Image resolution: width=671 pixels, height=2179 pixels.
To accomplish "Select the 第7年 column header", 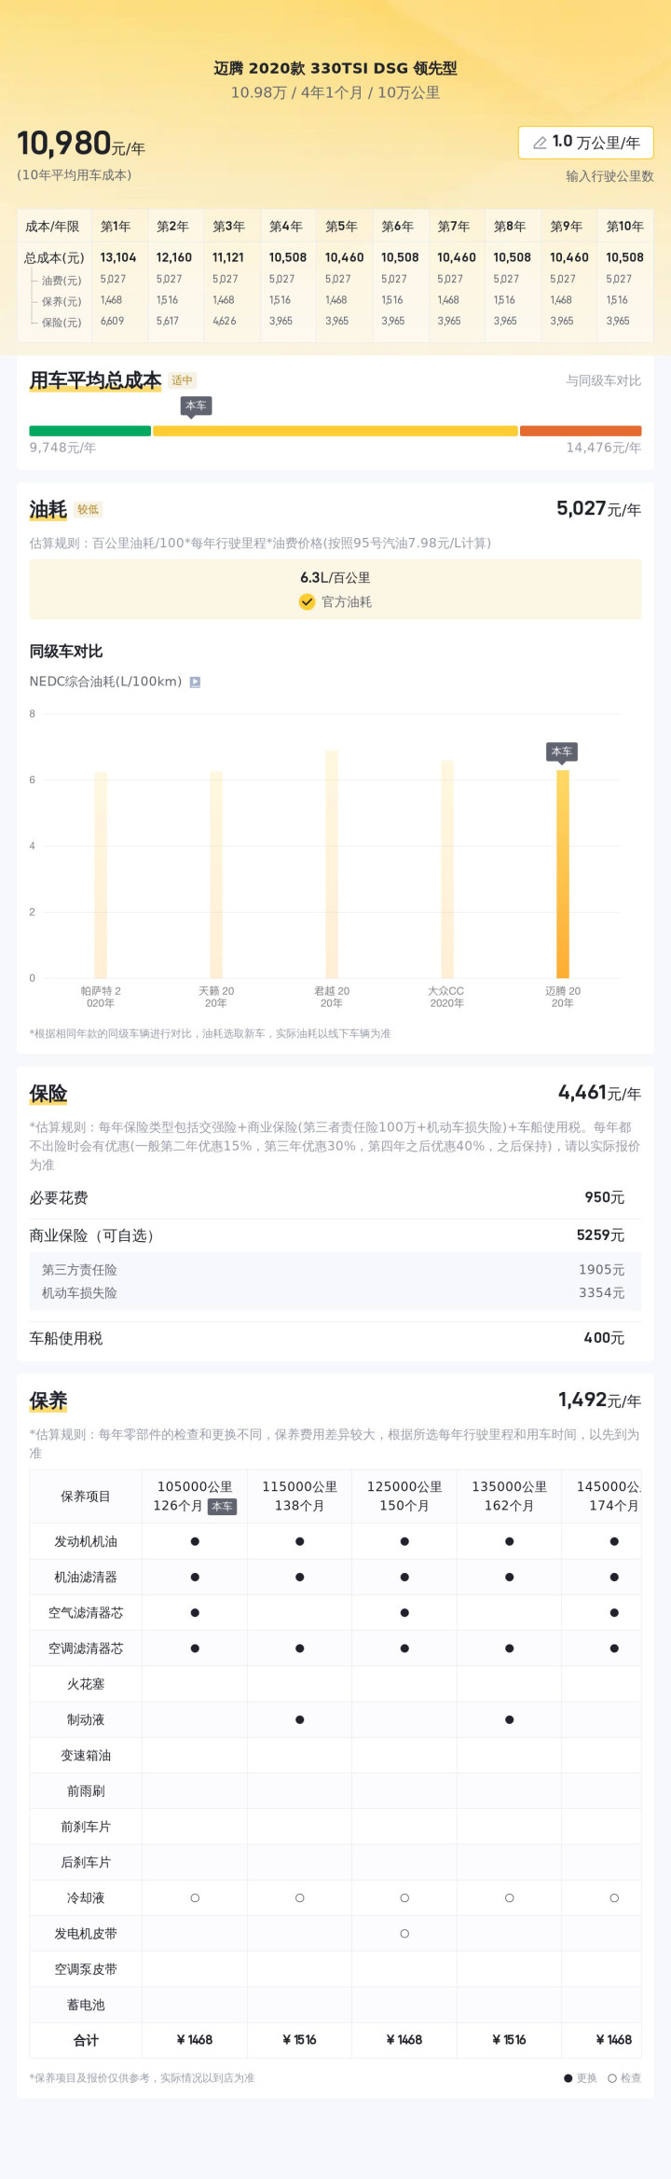I will [x=453, y=227].
